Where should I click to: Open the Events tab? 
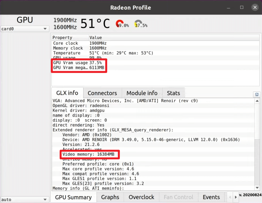click(x=211, y=197)
